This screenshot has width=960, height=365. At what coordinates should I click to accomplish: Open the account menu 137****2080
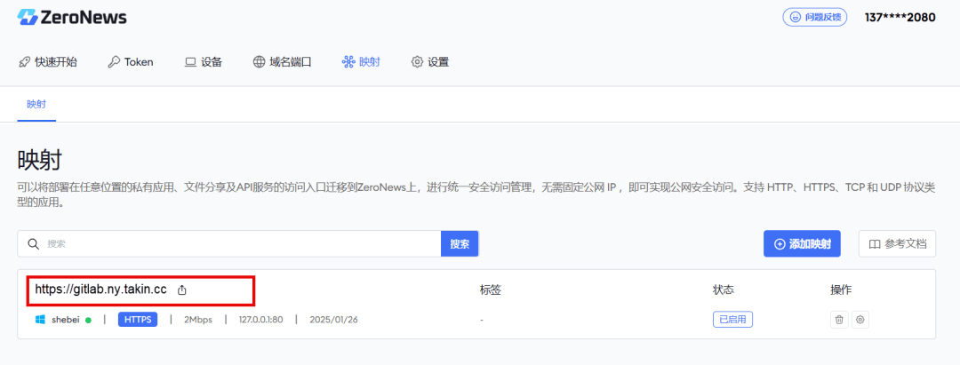tap(900, 17)
